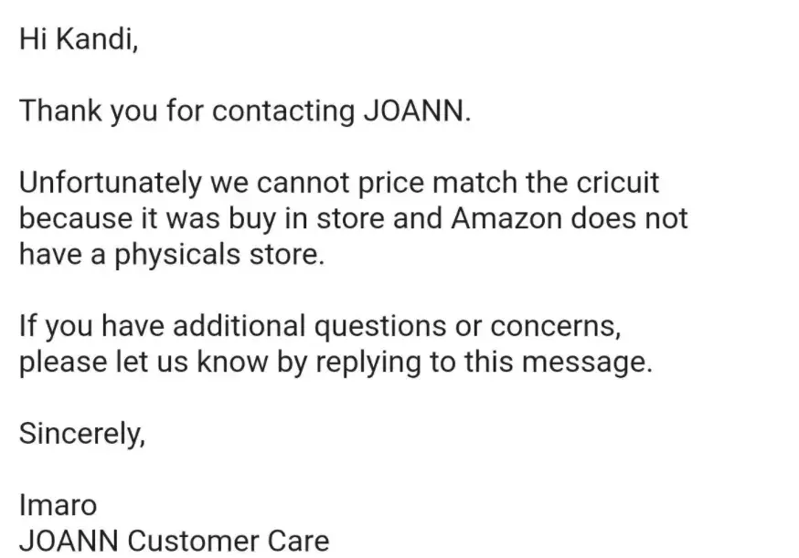
Task: Click the closing word "Sincerely,"
Action: (82, 432)
